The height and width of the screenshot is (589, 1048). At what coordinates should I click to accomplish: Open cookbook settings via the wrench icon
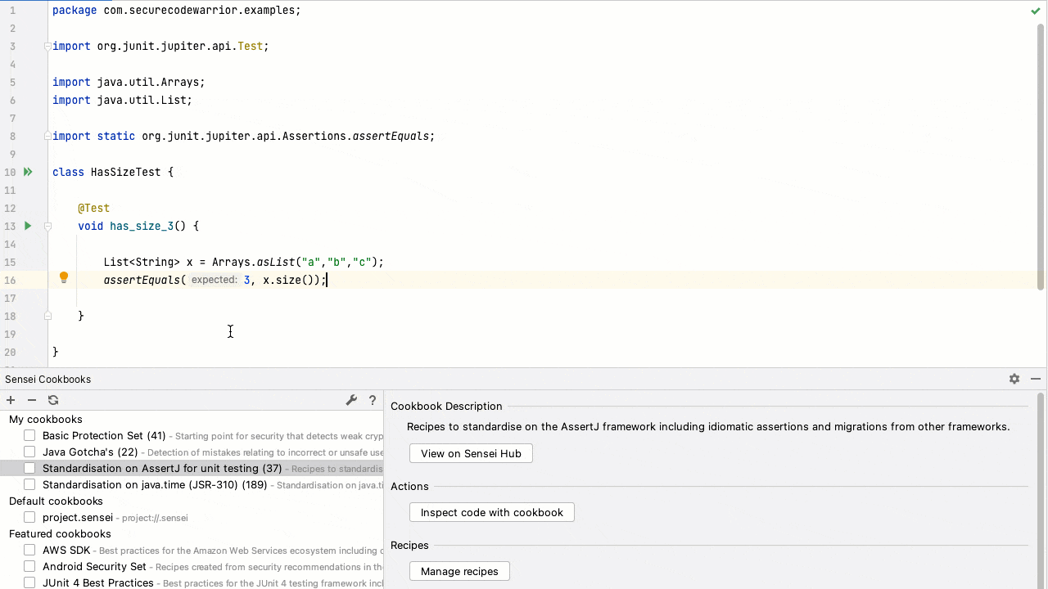351,400
